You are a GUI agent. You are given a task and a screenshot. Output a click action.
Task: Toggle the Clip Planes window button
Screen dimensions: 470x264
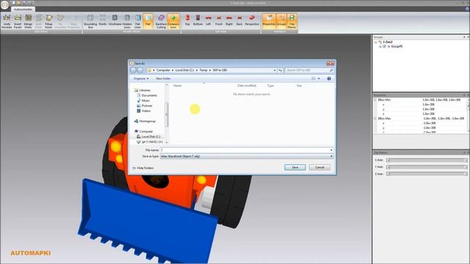292,21
